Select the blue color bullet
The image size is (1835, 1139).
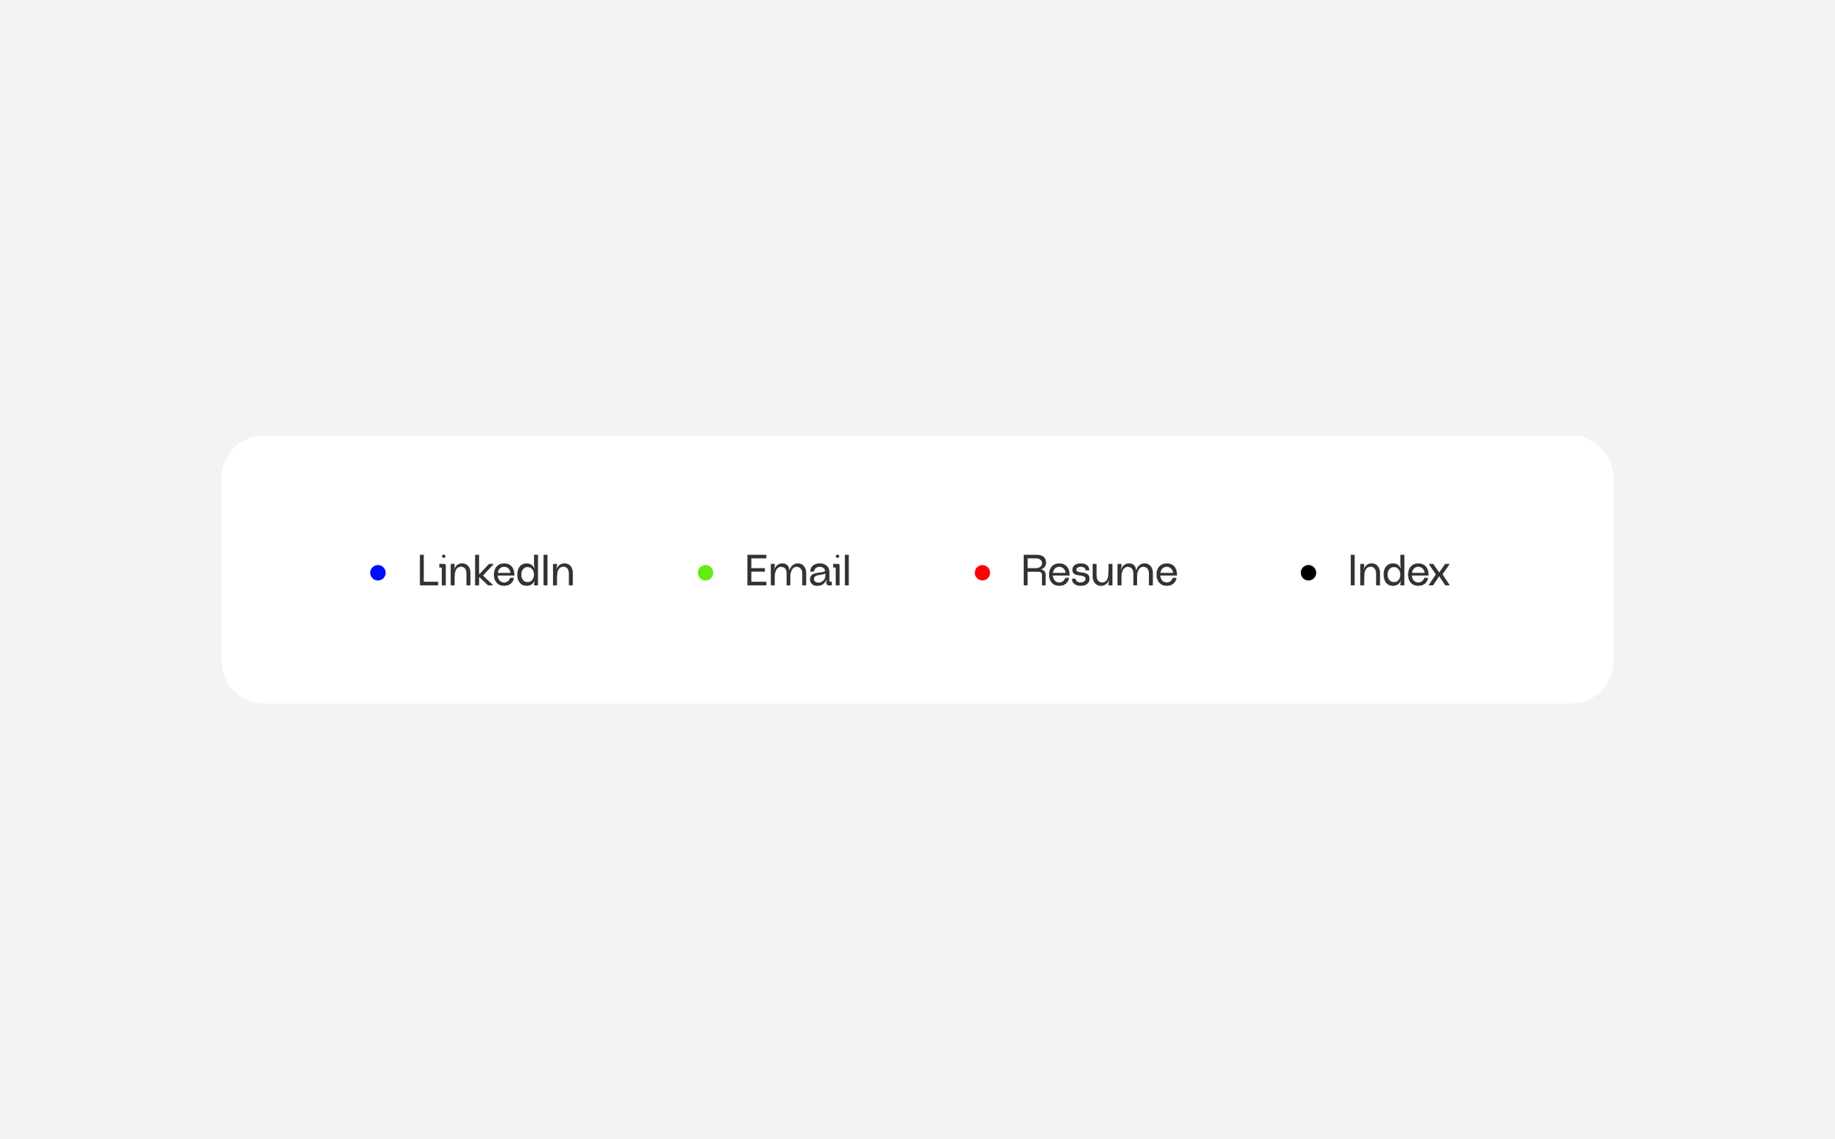click(x=378, y=573)
